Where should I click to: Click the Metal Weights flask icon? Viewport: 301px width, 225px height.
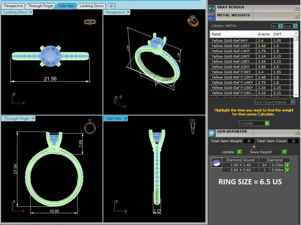tap(212, 17)
